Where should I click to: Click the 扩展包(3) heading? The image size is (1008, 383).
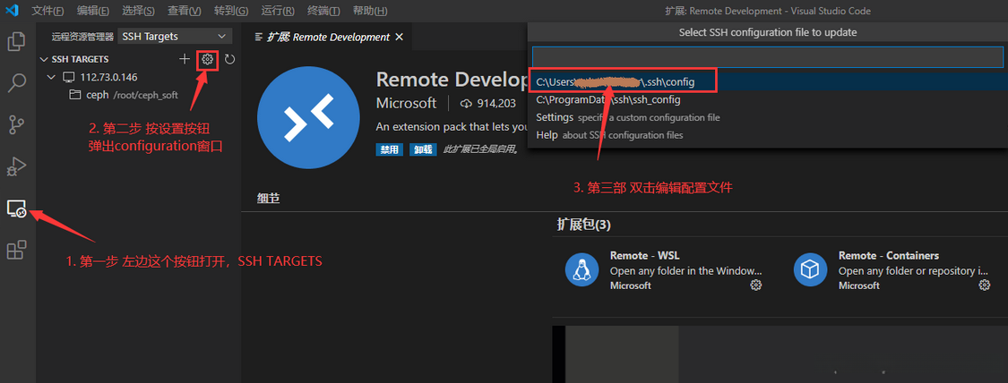583,225
